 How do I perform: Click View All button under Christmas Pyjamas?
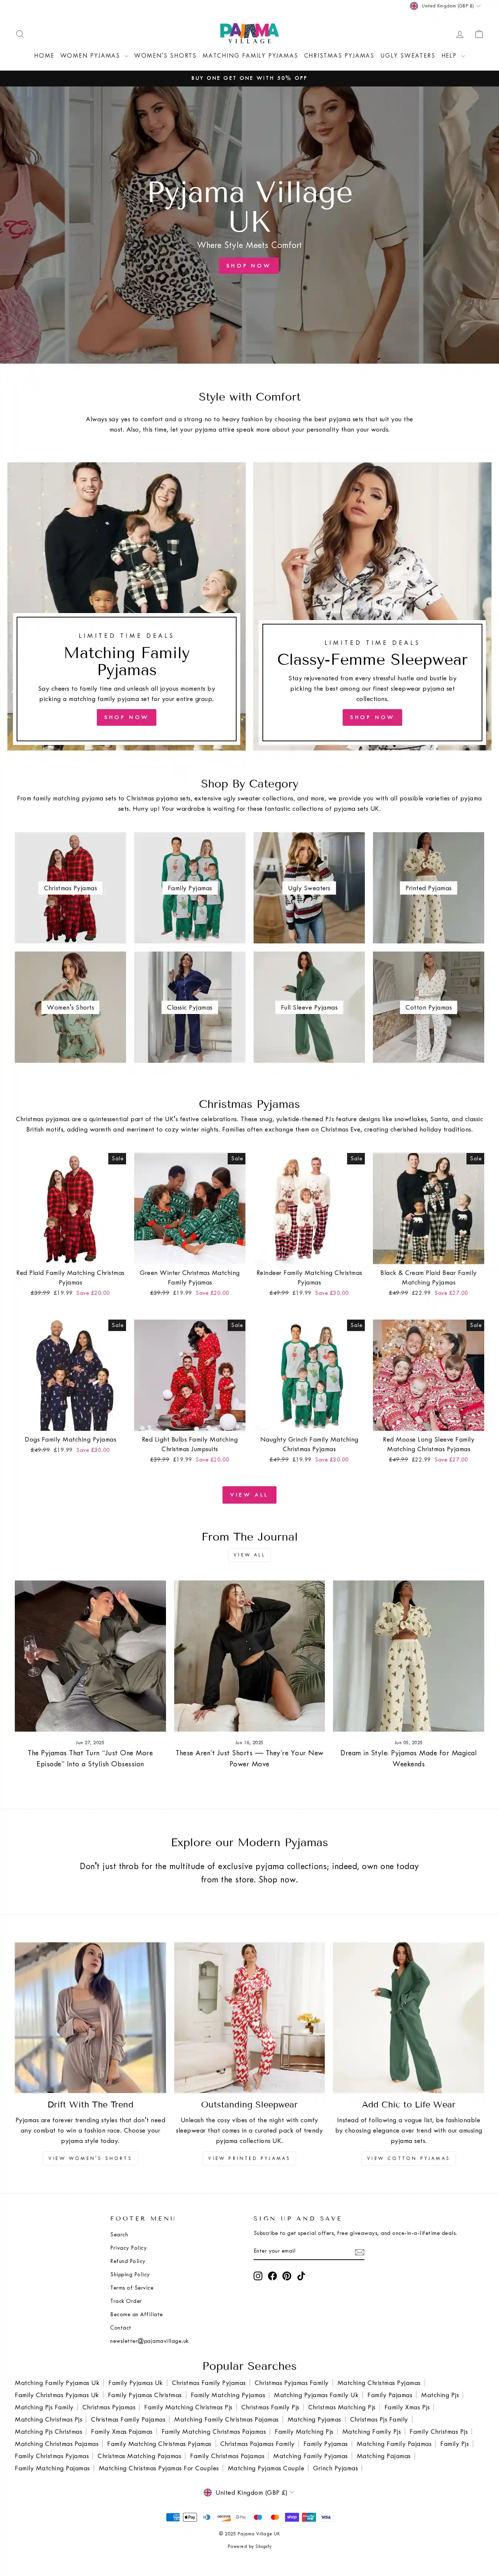click(249, 1494)
